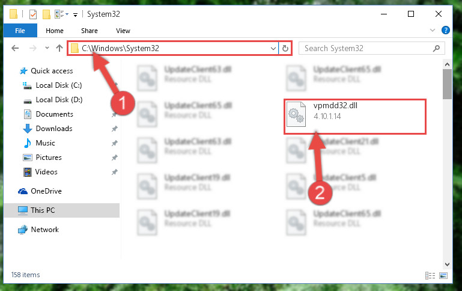Switch to details view layout icon
Image resolution: width=462 pixels, height=291 pixels.
coord(430,275)
